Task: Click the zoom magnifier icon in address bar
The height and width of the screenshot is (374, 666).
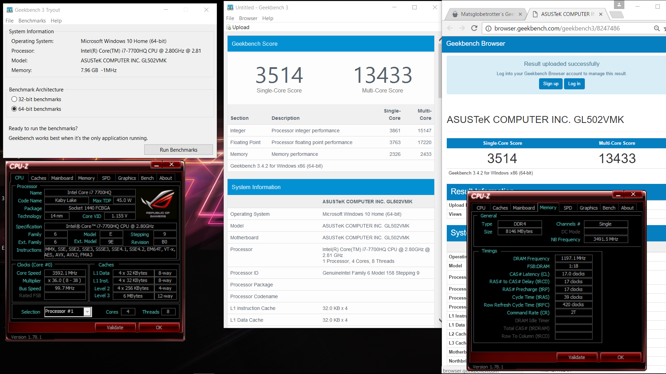Action: [657, 28]
